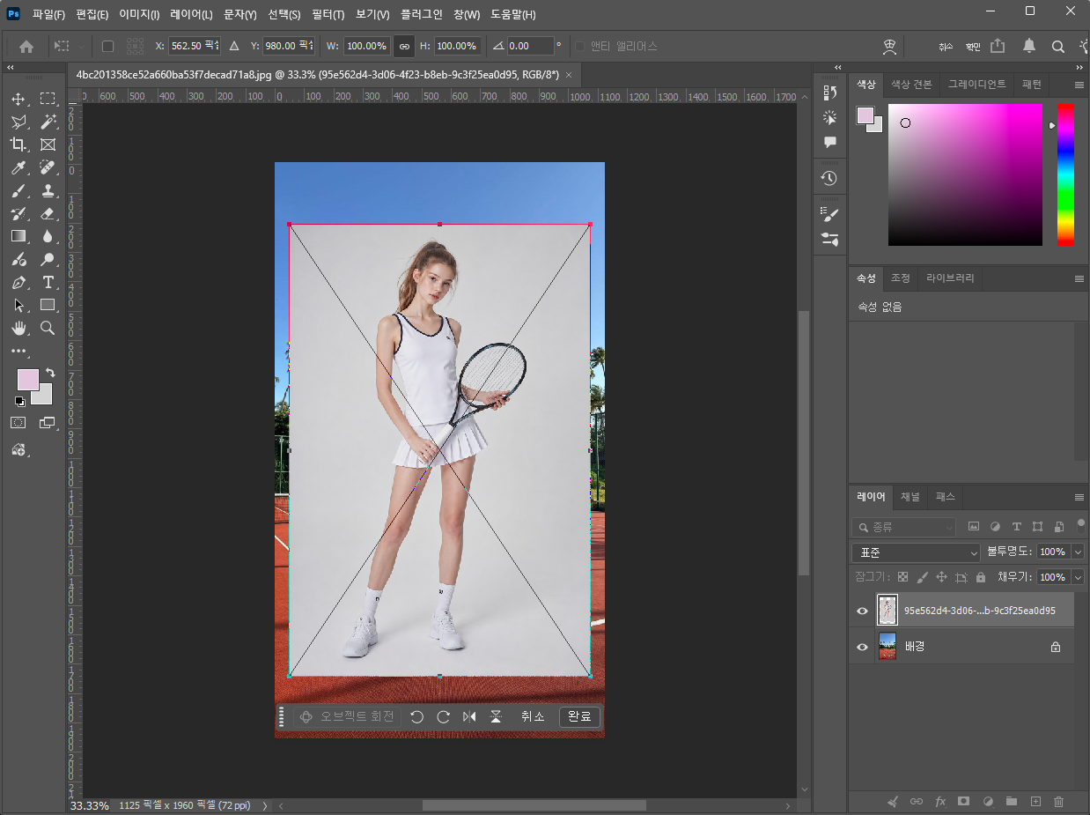The height and width of the screenshot is (815, 1090).
Task: Select the Eyedropper tool
Action: click(18, 167)
